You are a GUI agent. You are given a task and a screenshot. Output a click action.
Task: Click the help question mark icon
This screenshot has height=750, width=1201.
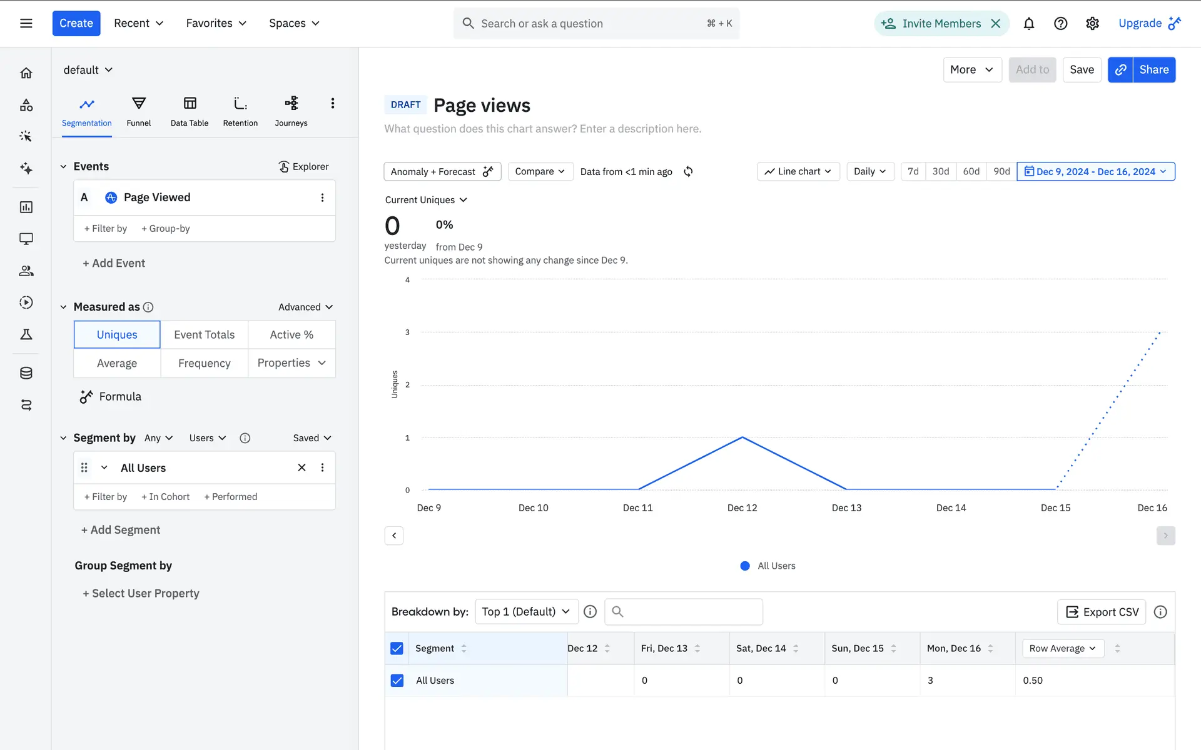[x=1060, y=24]
